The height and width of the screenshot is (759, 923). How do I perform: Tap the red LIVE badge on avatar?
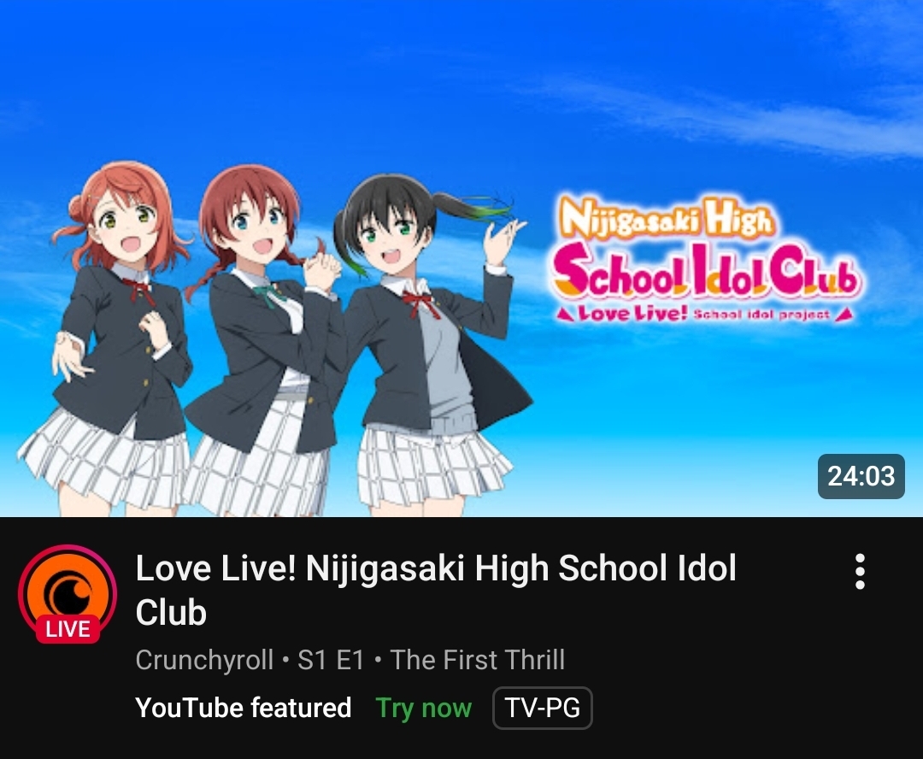point(68,629)
